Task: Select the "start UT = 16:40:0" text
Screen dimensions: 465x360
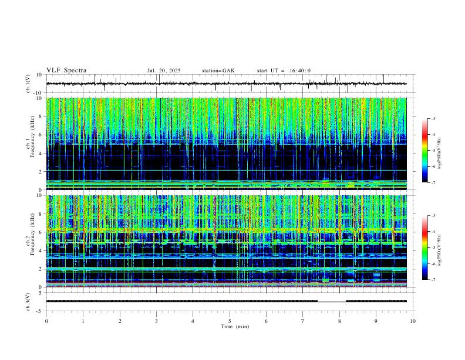Action: pos(284,71)
